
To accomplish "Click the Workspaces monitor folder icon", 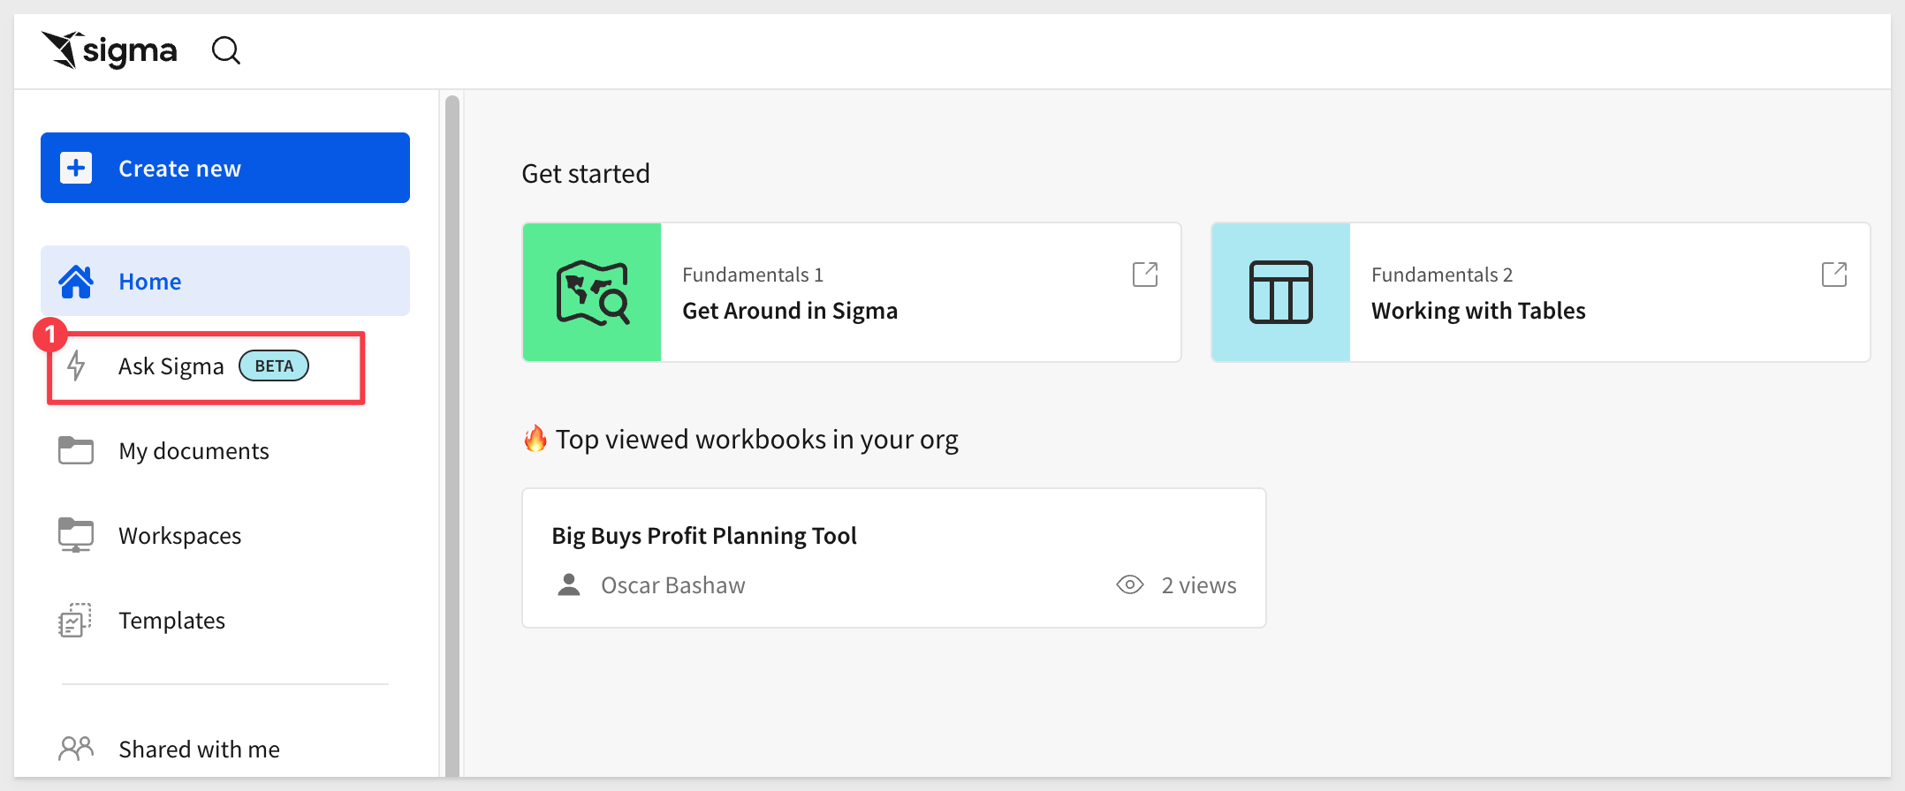I will point(76,535).
